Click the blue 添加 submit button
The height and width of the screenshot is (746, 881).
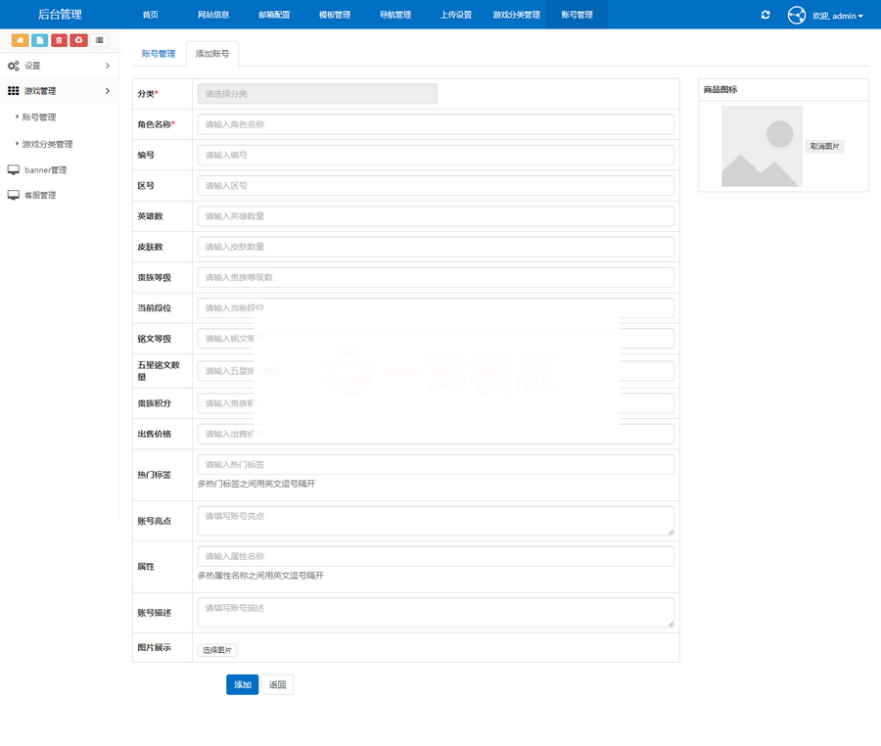click(242, 685)
